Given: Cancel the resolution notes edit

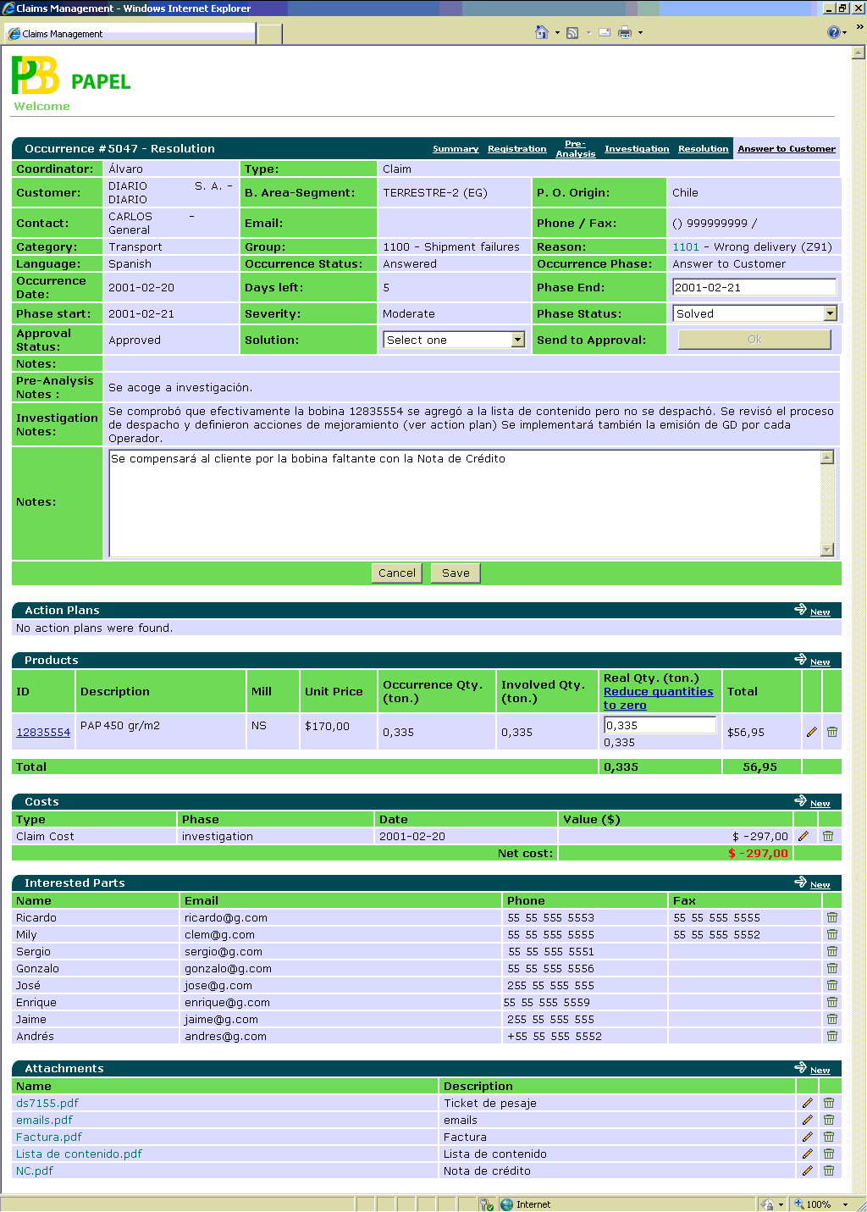Looking at the screenshot, I should [397, 573].
